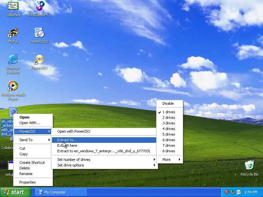Select 3 drives option
Viewport: 263px width, 197px height.
point(170,123)
